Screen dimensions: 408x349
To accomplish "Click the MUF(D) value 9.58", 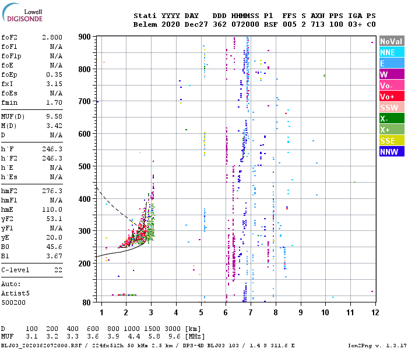I will click(x=54, y=116).
